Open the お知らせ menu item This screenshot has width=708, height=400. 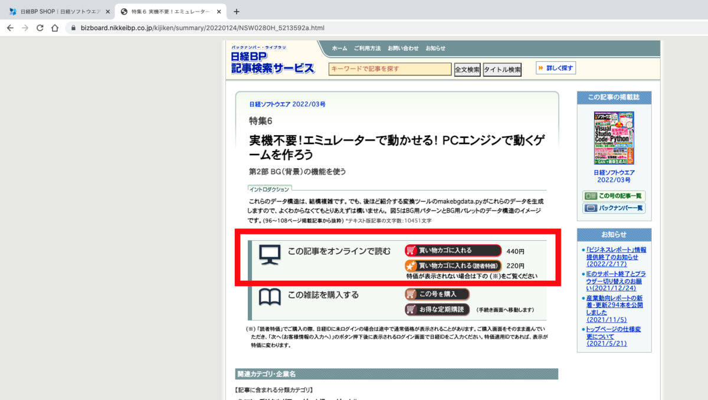click(435, 48)
